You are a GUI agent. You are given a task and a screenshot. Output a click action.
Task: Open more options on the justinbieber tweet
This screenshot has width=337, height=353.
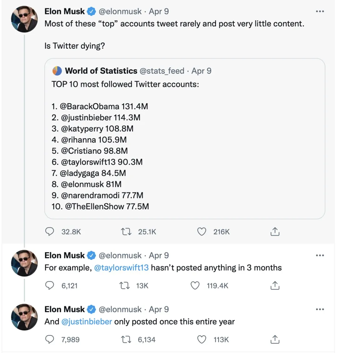click(320, 309)
